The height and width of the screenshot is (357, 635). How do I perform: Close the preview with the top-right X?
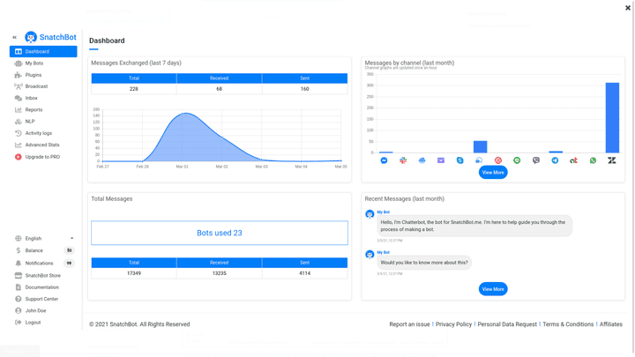(628, 8)
